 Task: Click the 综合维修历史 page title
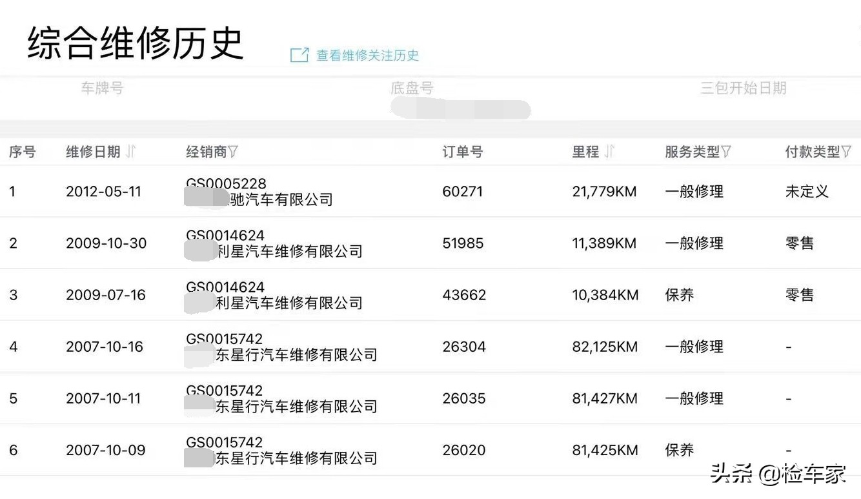[136, 43]
